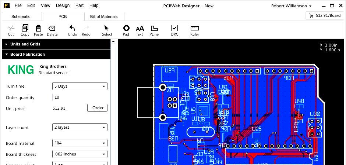Click the Order button

[98, 108]
